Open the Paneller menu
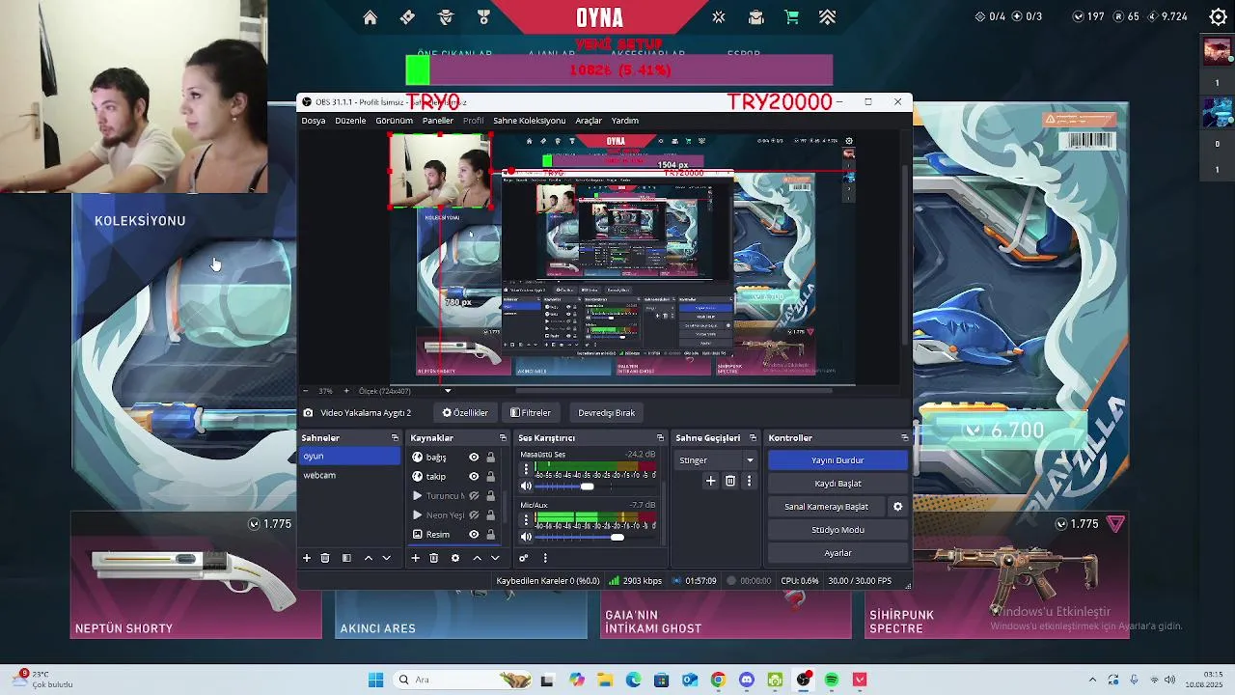 438,121
